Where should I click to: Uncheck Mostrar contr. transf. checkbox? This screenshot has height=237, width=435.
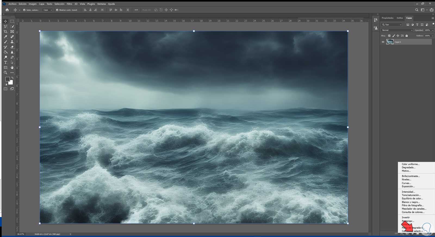tap(57, 10)
